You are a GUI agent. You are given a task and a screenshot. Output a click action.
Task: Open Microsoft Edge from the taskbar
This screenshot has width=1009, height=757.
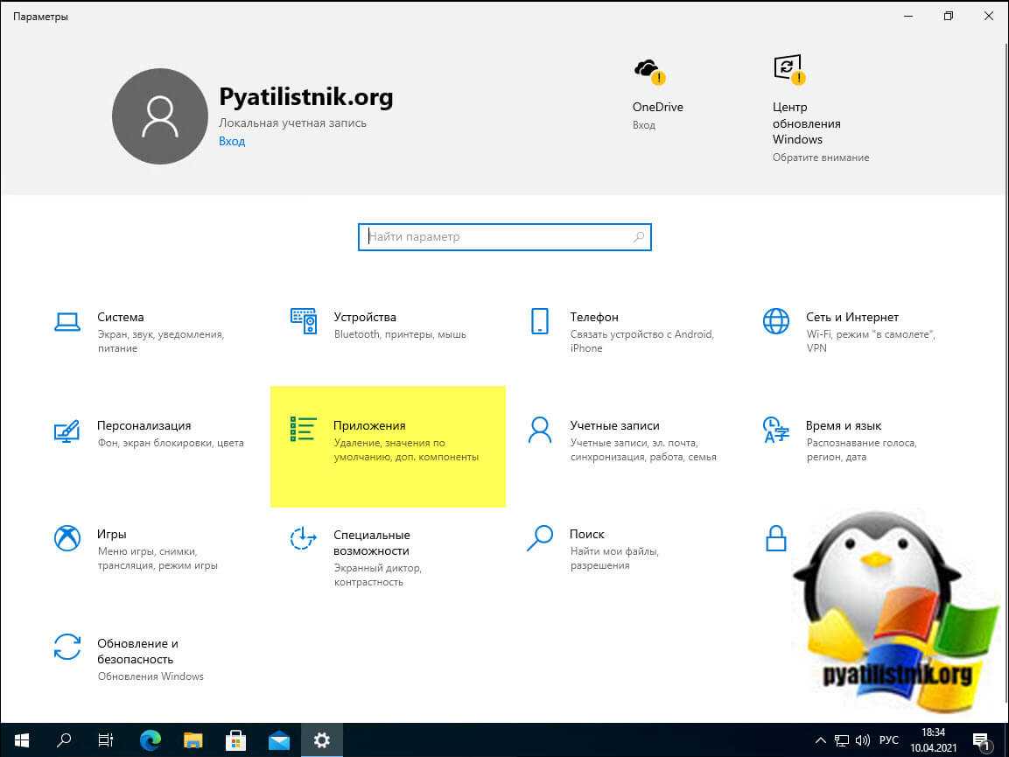(x=150, y=739)
